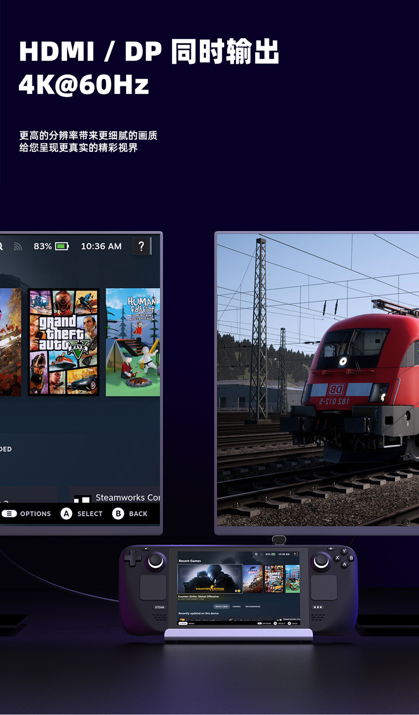Click the Options menu glyph on the left monitor
419x715 pixels.
click(x=9, y=513)
